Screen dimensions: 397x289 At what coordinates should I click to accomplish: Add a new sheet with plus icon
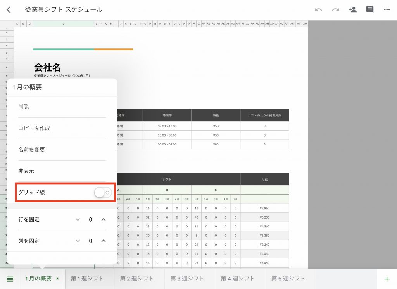pyautogui.click(x=387, y=279)
